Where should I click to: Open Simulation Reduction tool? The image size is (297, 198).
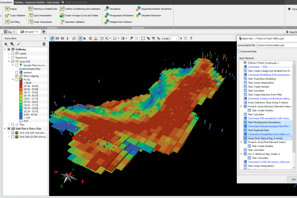pyautogui.click(x=148, y=16)
